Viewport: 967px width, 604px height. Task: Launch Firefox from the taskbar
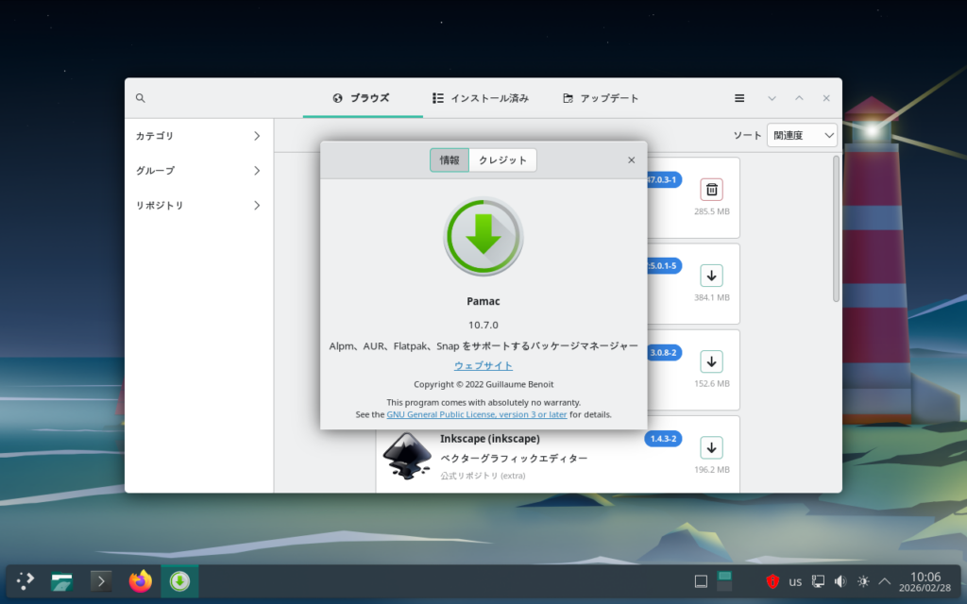coord(141,581)
